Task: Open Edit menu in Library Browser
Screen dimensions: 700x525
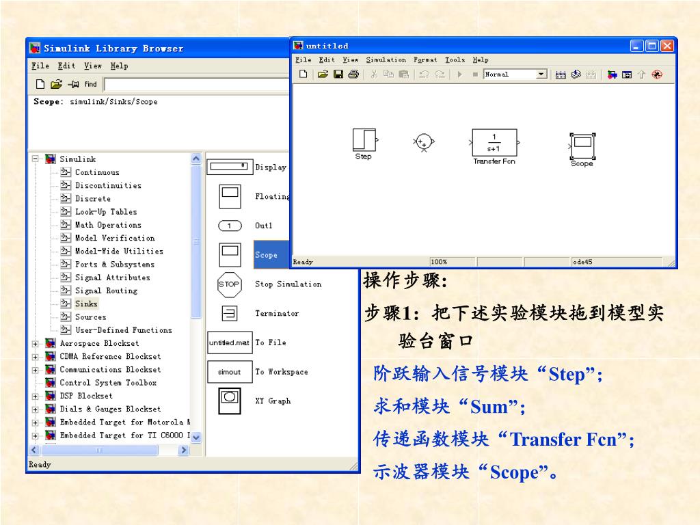Action: pos(66,66)
